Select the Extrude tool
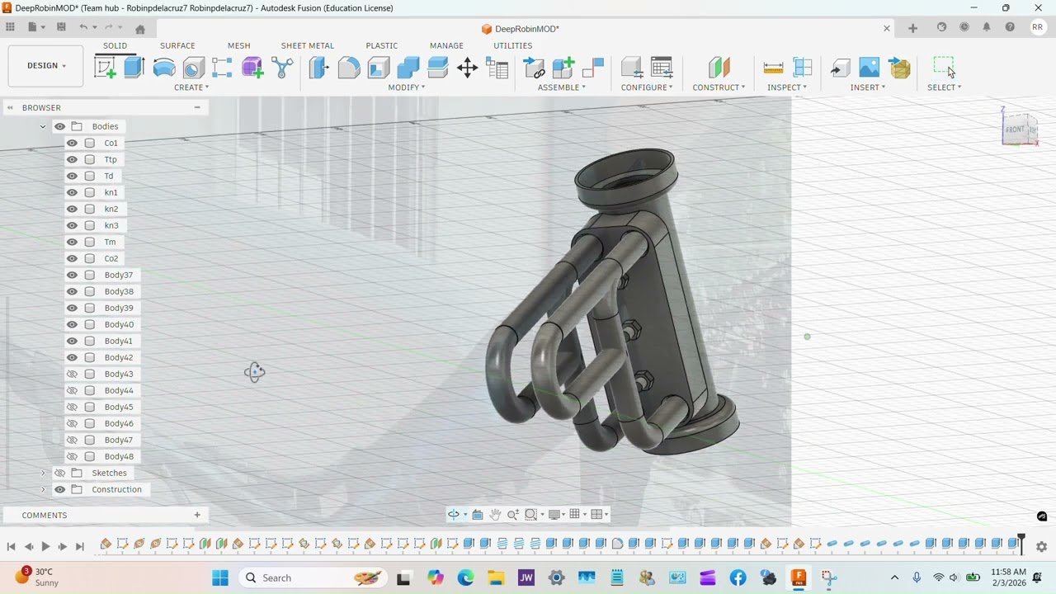This screenshot has height=594, width=1056. (134, 68)
